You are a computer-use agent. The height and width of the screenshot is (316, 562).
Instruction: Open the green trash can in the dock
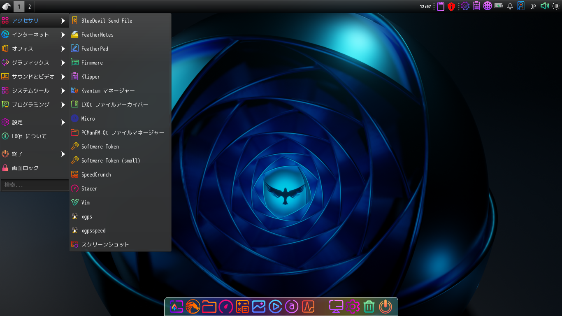coord(369,307)
